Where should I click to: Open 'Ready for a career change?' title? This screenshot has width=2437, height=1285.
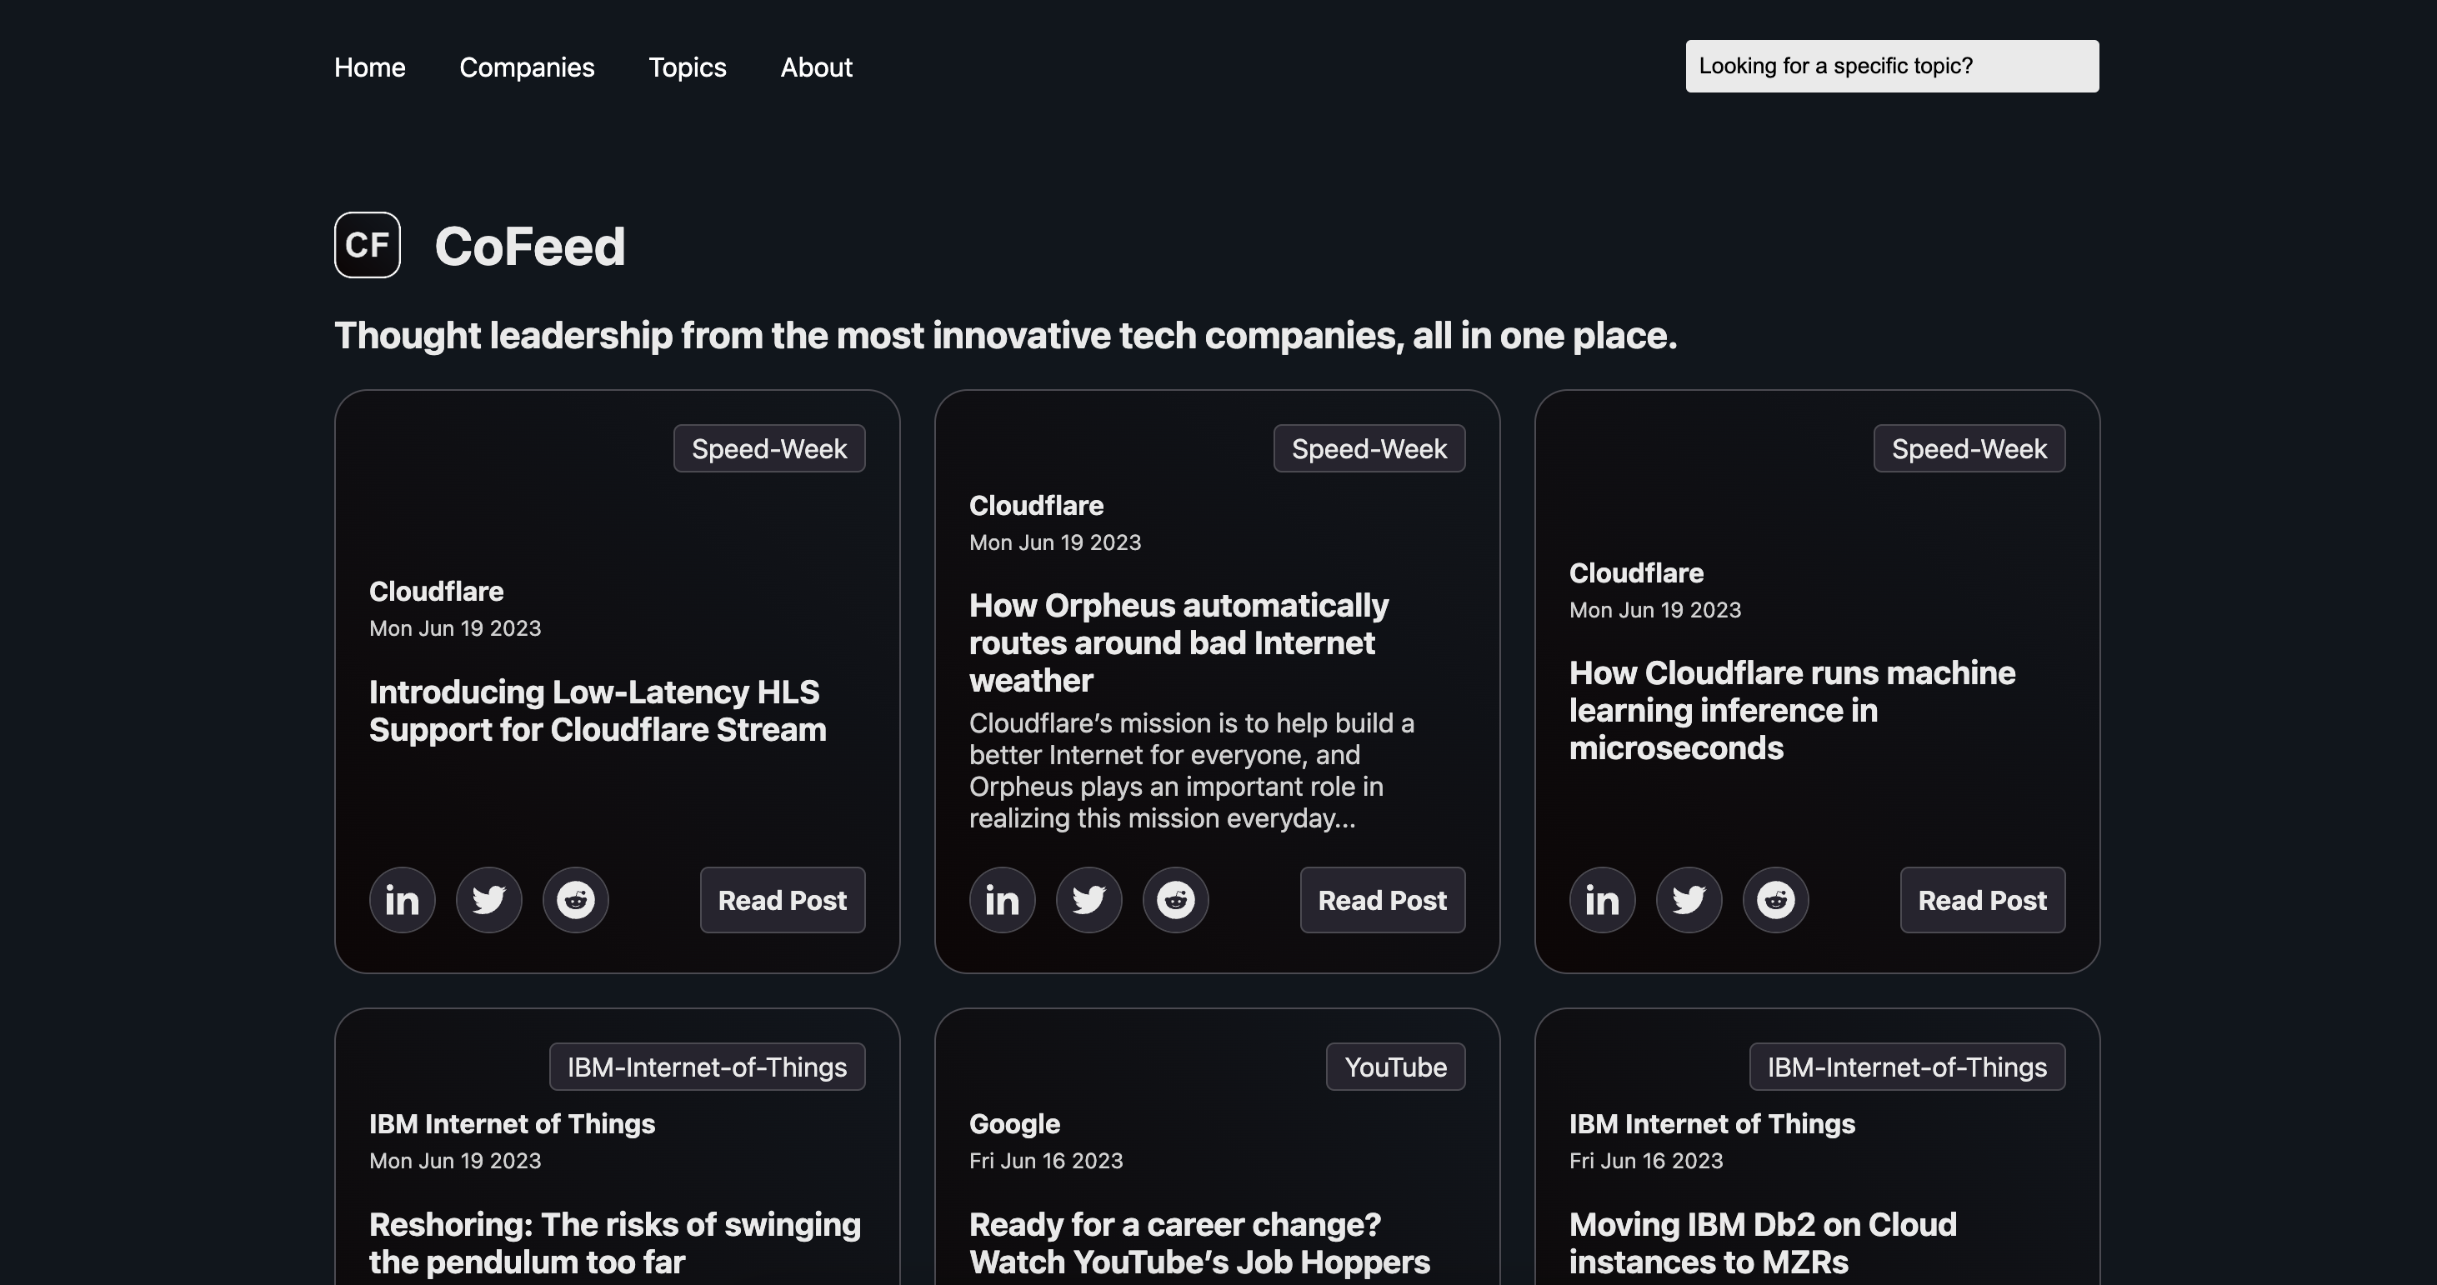click(1199, 1243)
